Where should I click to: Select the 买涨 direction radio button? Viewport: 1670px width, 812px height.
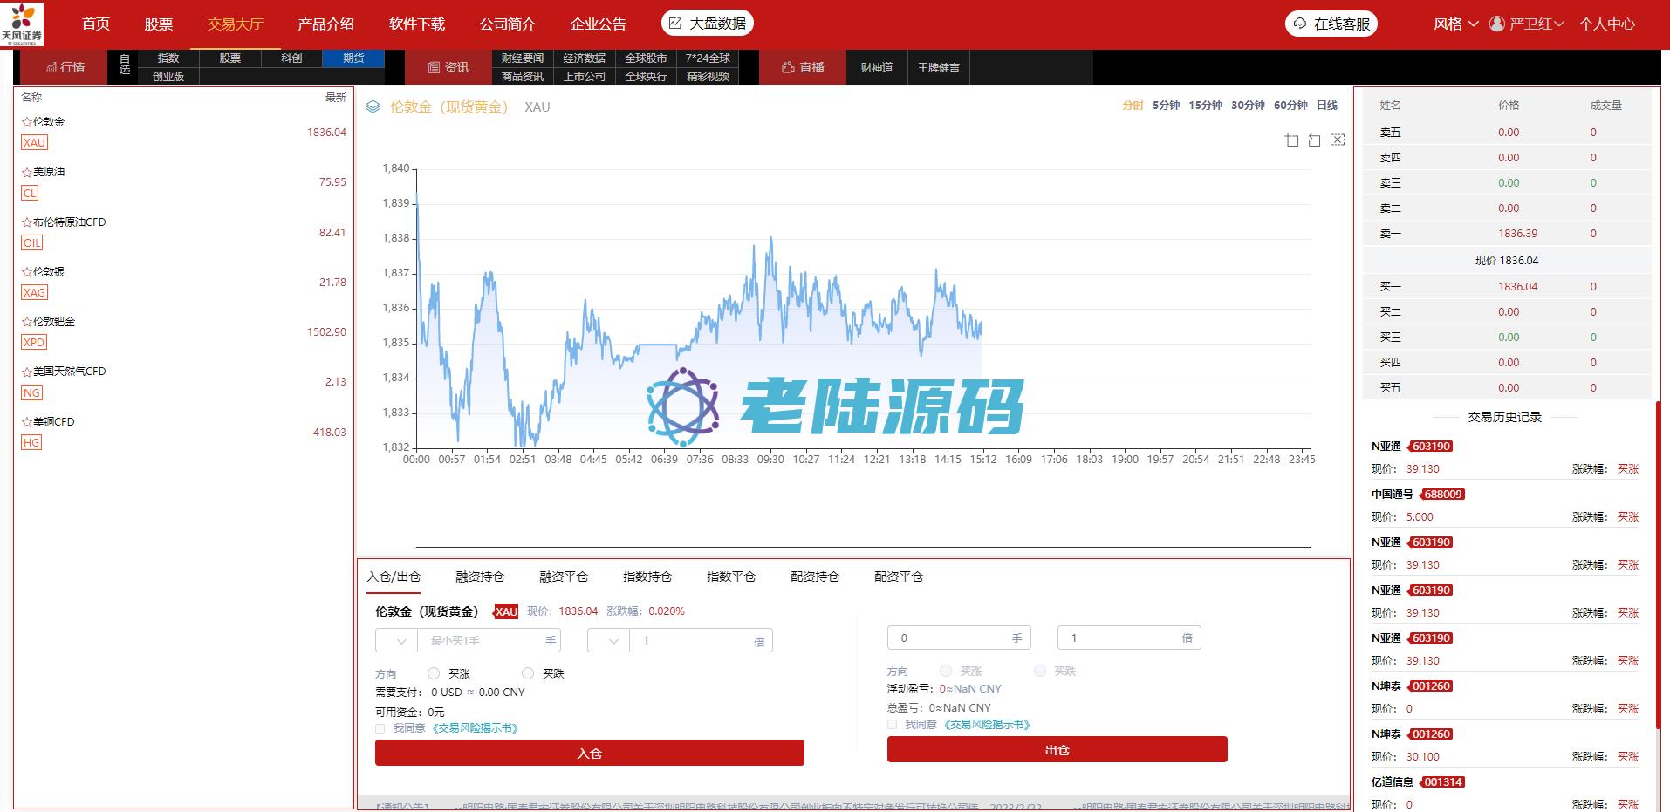click(x=434, y=673)
